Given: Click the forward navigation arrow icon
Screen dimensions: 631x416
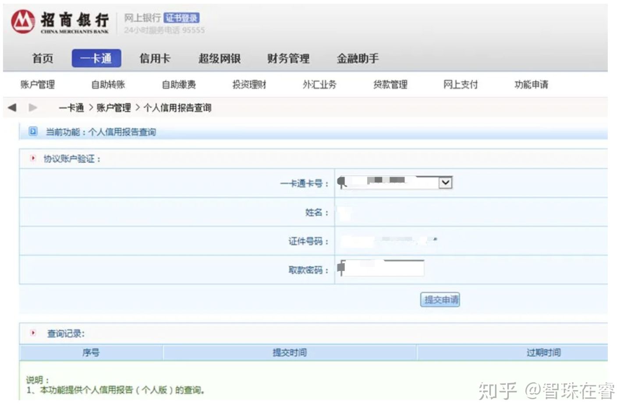Looking at the screenshot, I should click(32, 107).
